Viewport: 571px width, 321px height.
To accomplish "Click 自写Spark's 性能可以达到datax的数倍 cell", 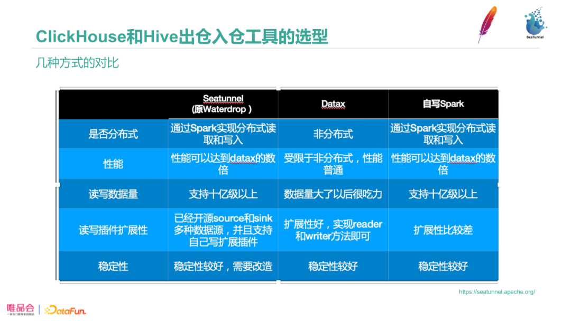I will pos(443,164).
